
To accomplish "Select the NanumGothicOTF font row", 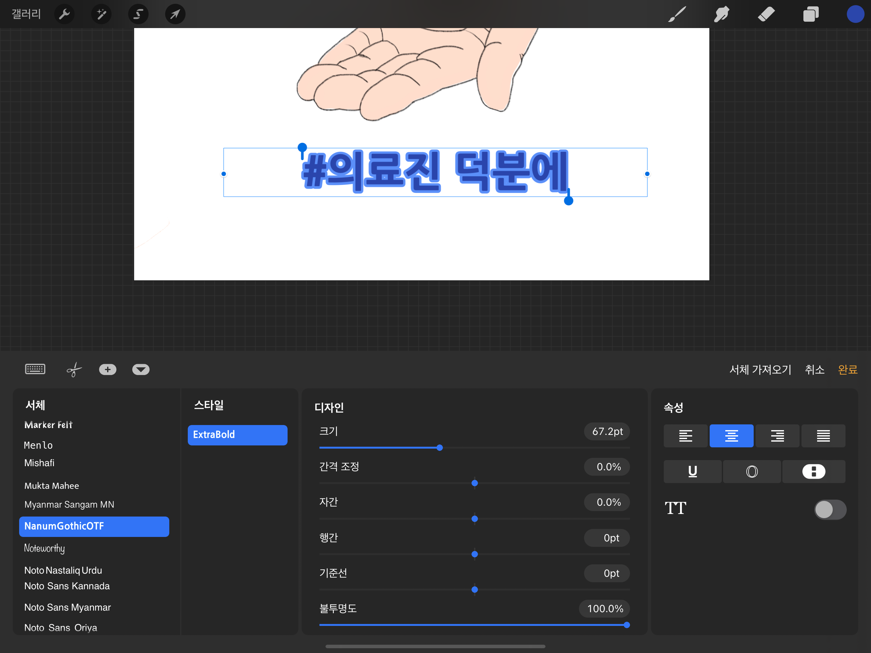I will (x=94, y=526).
